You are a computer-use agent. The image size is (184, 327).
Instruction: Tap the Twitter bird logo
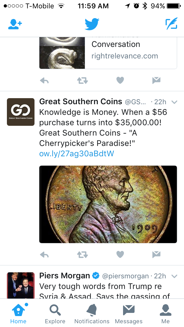(x=92, y=24)
